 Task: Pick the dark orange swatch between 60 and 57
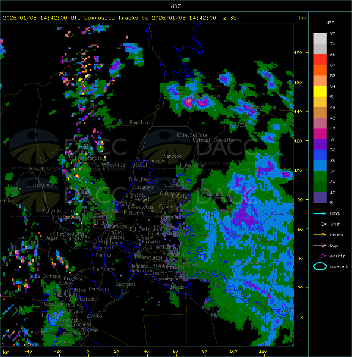pyautogui.click(x=320, y=70)
